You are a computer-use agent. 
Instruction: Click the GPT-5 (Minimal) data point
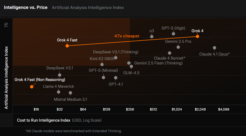[103, 77]
